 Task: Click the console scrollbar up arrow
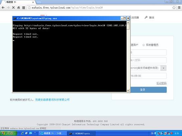[x=128, y=23]
